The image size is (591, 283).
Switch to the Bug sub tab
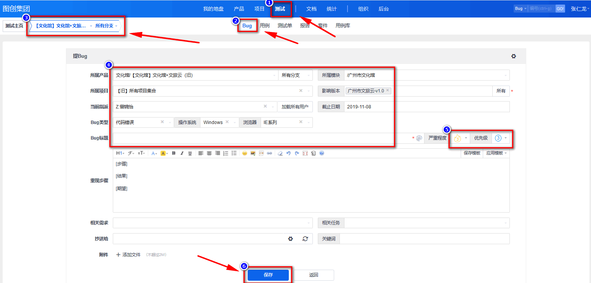(247, 26)
